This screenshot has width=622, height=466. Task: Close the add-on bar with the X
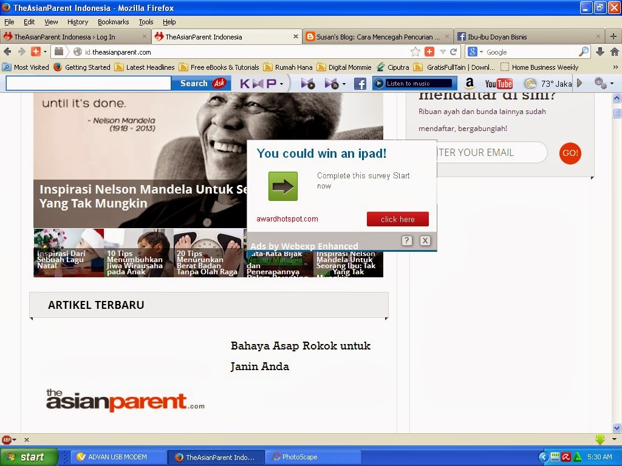[27, 440]
